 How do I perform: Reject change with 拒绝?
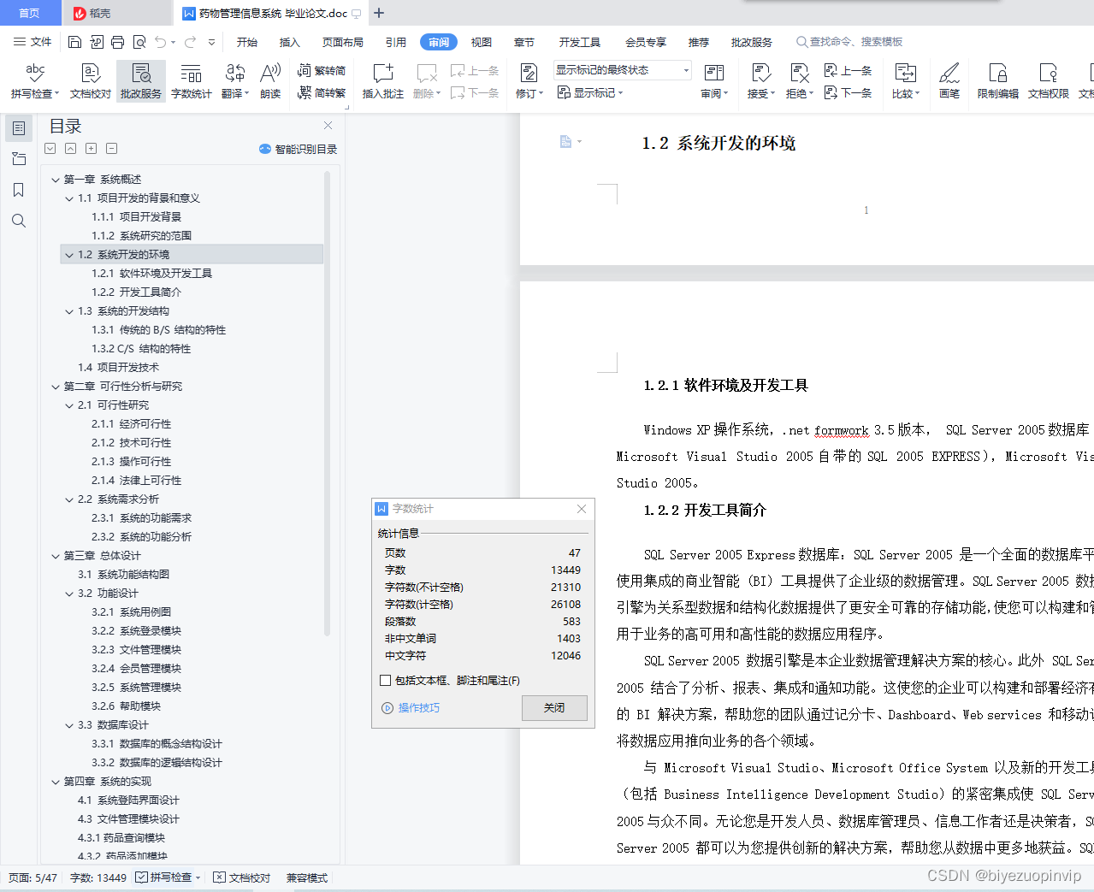(799, 80)
